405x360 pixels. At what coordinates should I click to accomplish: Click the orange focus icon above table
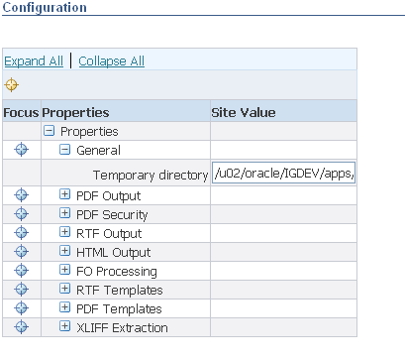[x=12, y=85]
